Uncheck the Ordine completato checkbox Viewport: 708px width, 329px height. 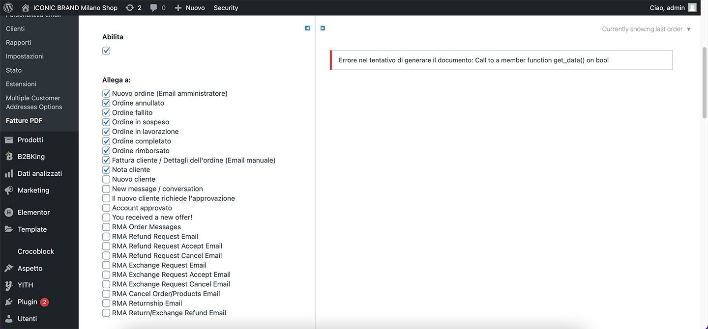coord(106,141)
